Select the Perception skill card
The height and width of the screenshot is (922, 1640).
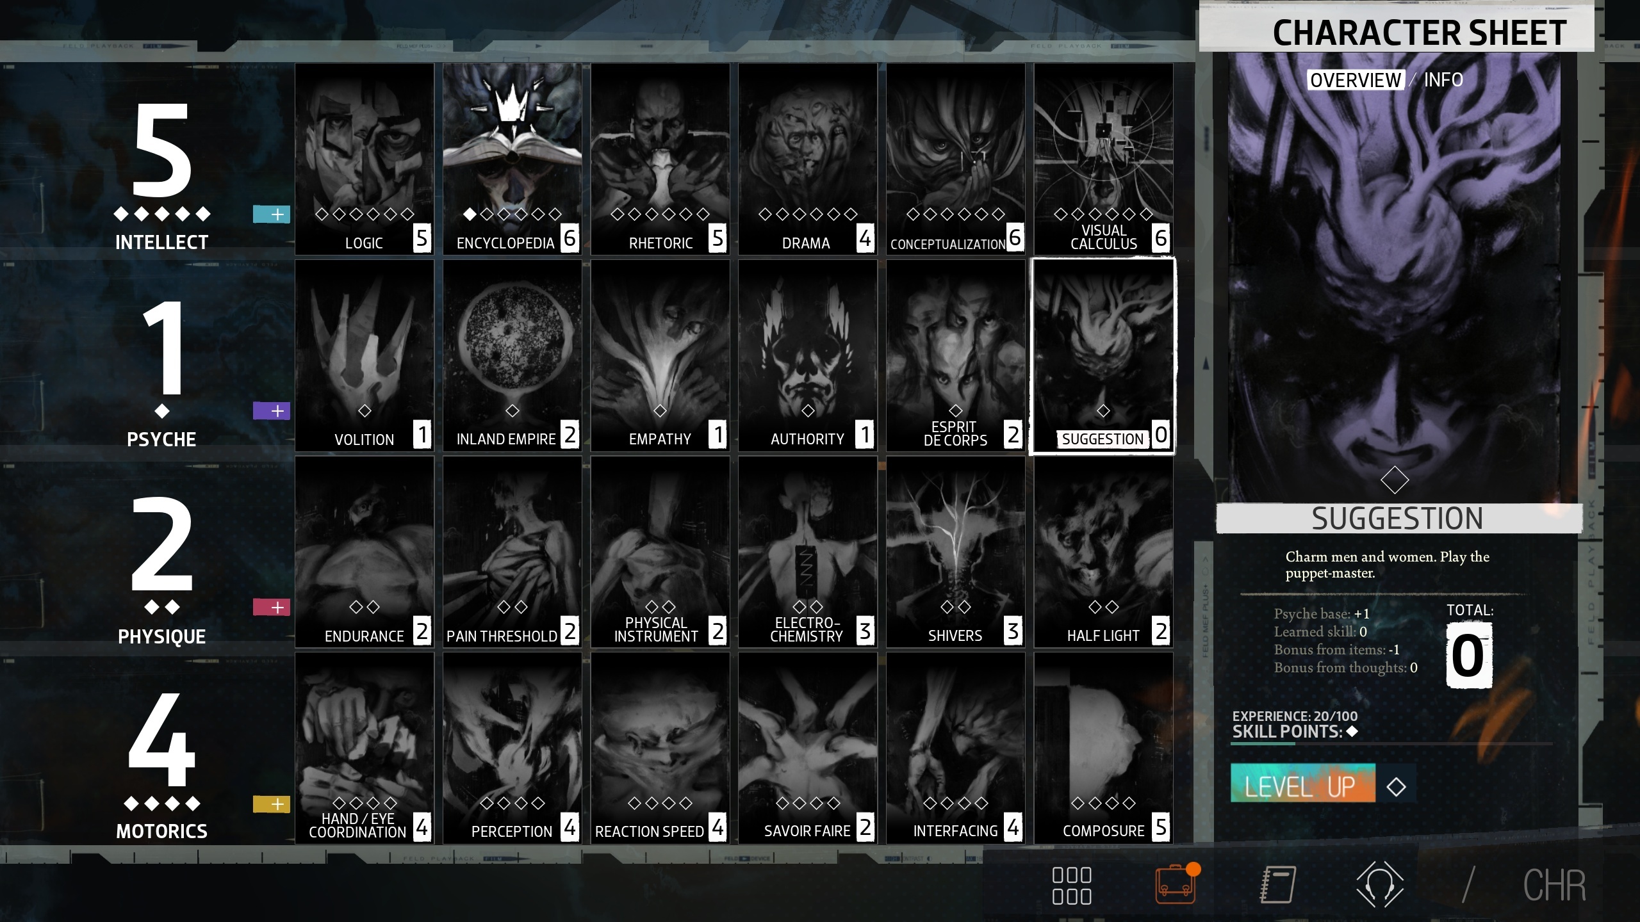(x=512, y=748)
